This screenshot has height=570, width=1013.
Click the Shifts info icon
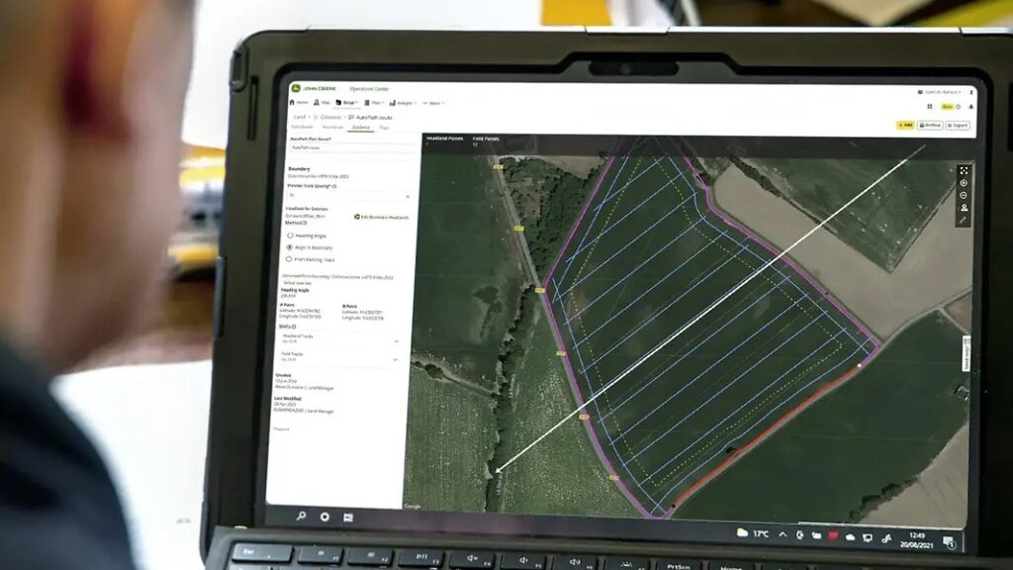[293, 327]
